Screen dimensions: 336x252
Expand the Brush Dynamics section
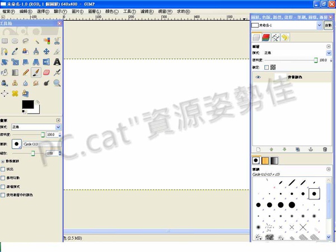tap(3, 161)
